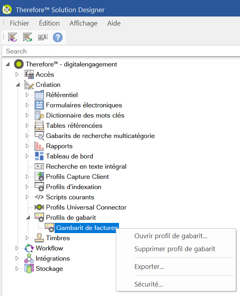Expand the Tableau de bord node
The width and height of the screenshot is (240, 296).
pos(27,156)
